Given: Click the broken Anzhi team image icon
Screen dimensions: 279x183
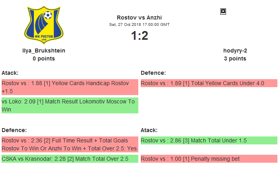Looking at the screenshot, I should (x=223, y=12).
